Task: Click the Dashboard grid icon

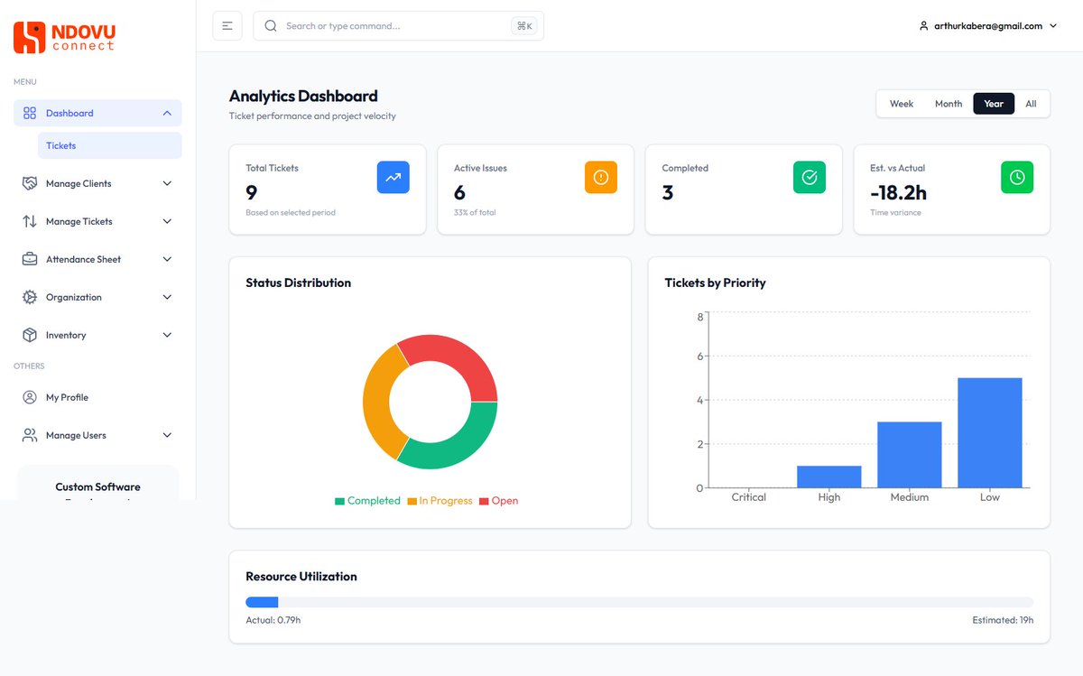Action: pyautogui.click(x=30, y=113)
